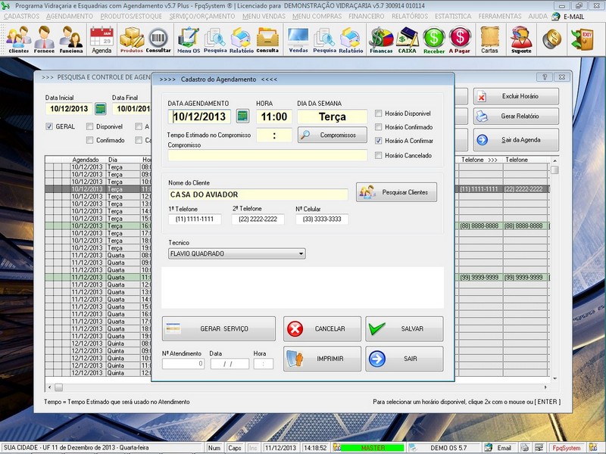Check the Horário Confirmado option

coord(379,127)
